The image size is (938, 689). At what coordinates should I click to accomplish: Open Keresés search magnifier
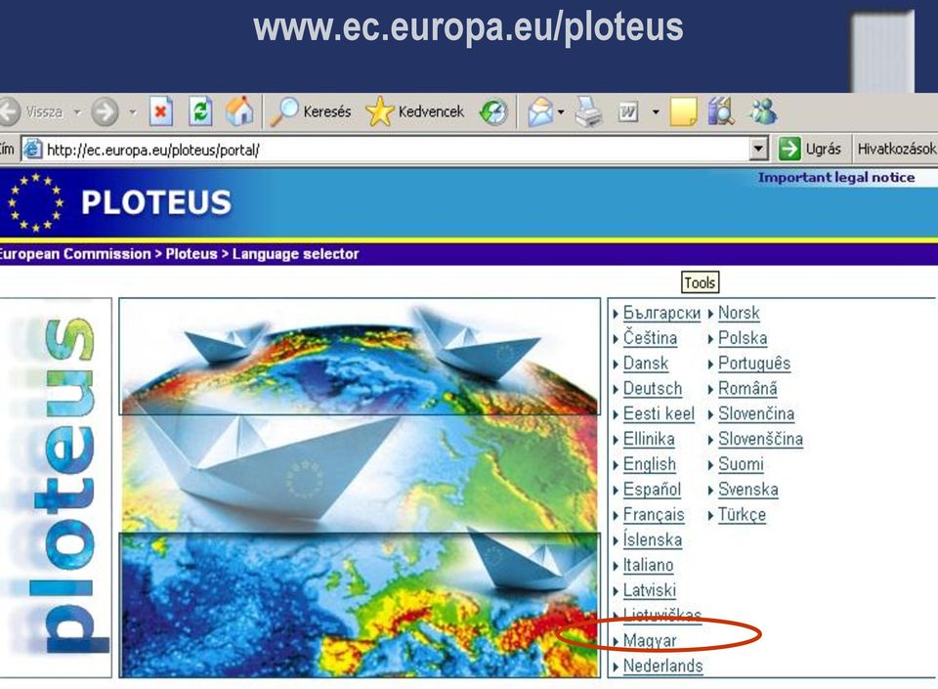pyautogui.click(x=284, y=111)
